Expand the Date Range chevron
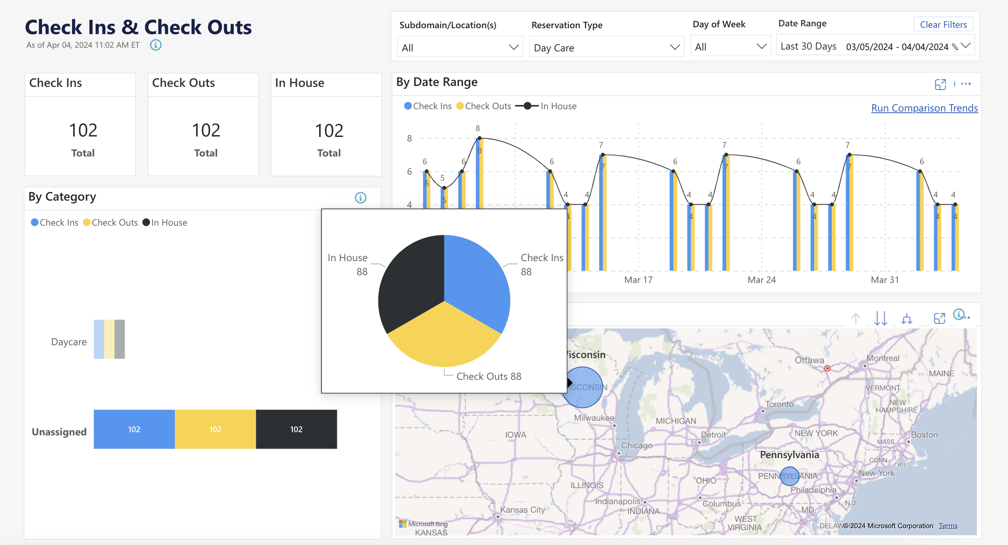1008x545 pixels. (966, 46)
